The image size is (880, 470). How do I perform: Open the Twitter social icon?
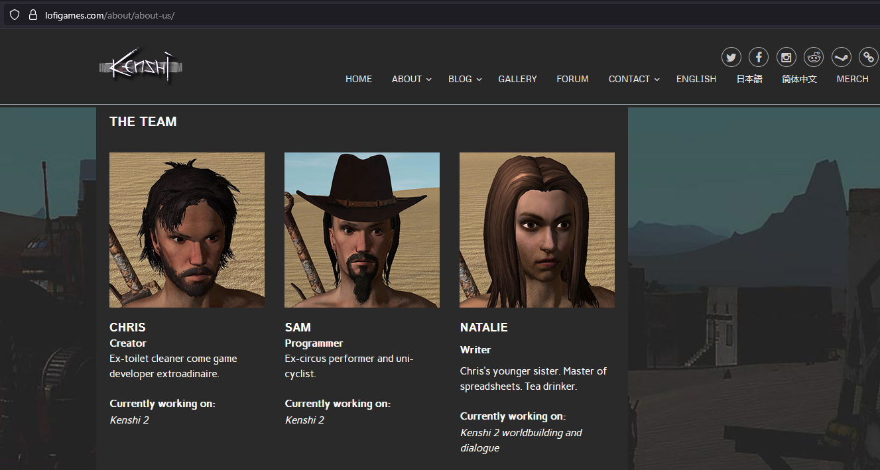[x=731, y=57]
